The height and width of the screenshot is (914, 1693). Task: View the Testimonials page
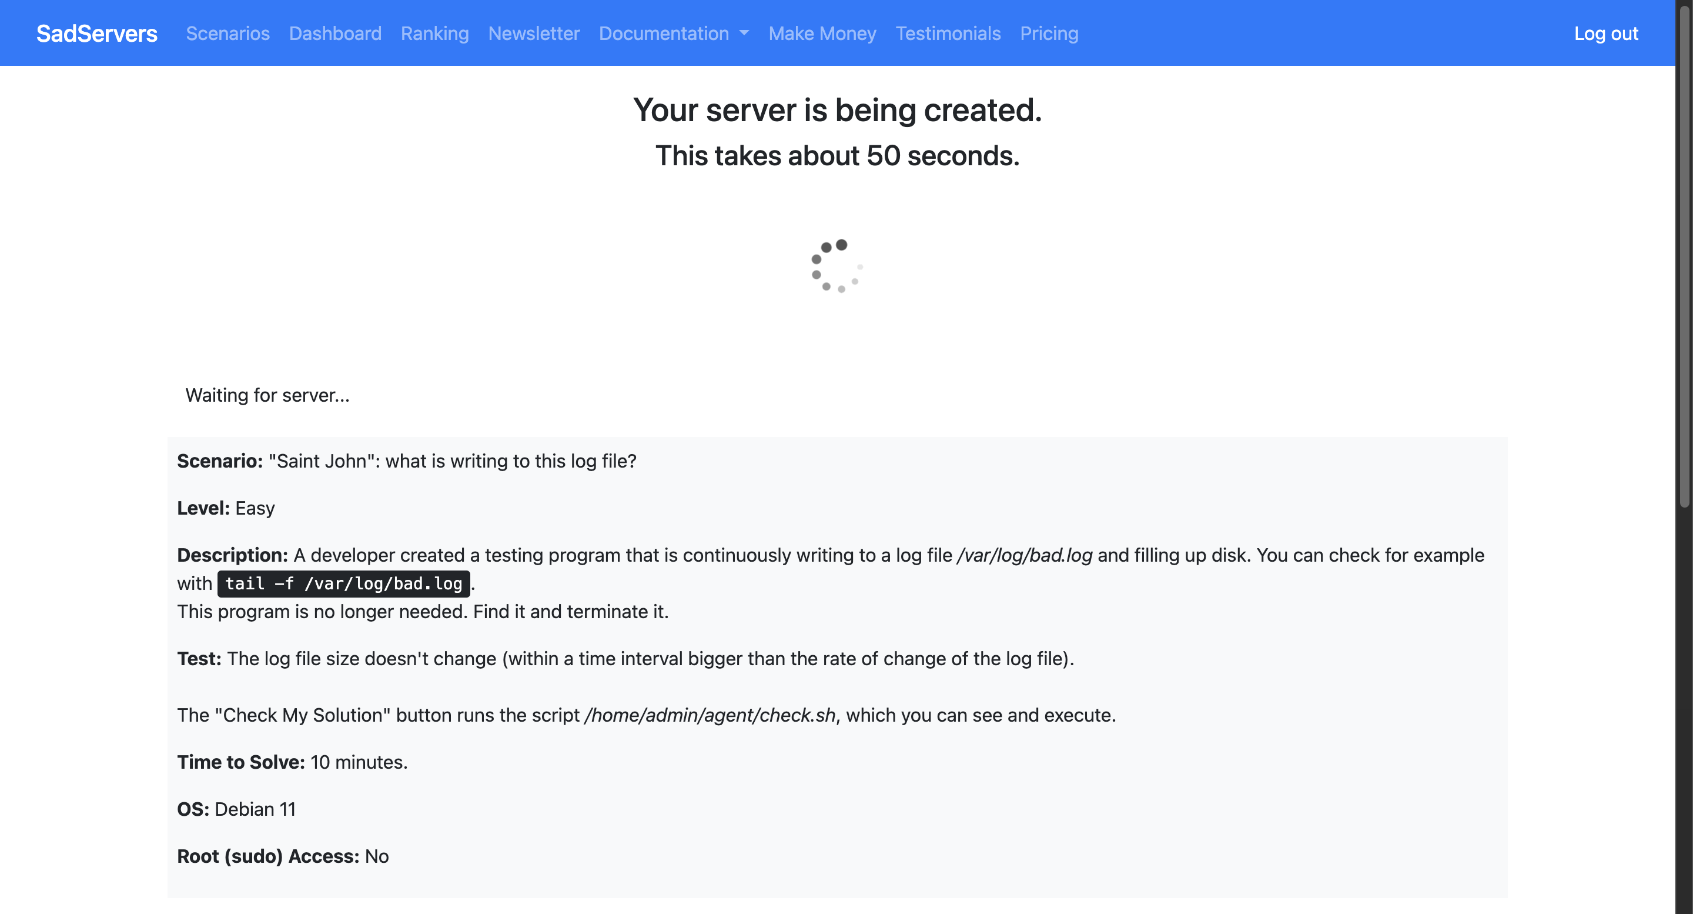[x=948, y=34]
